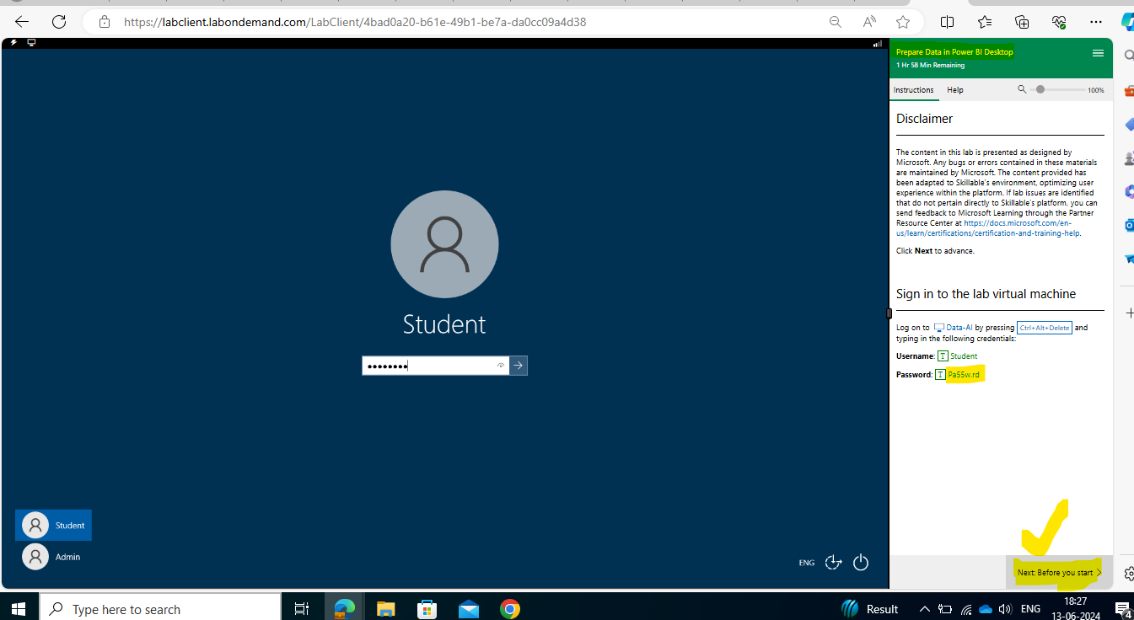The image size is (1134, 620).
Task: Click the battery icon in system tray
Action: [x=945, y=608]
